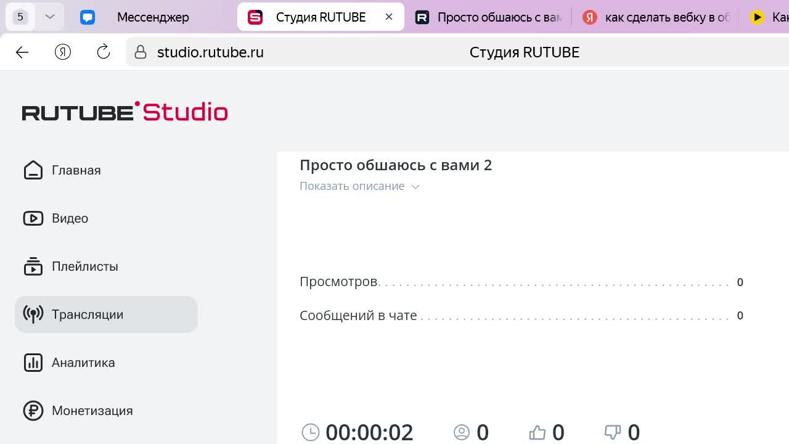Select the Плейлисты menu label
Image resolution: width=789 pixels, height=444 pixels.
click(85, 266)
